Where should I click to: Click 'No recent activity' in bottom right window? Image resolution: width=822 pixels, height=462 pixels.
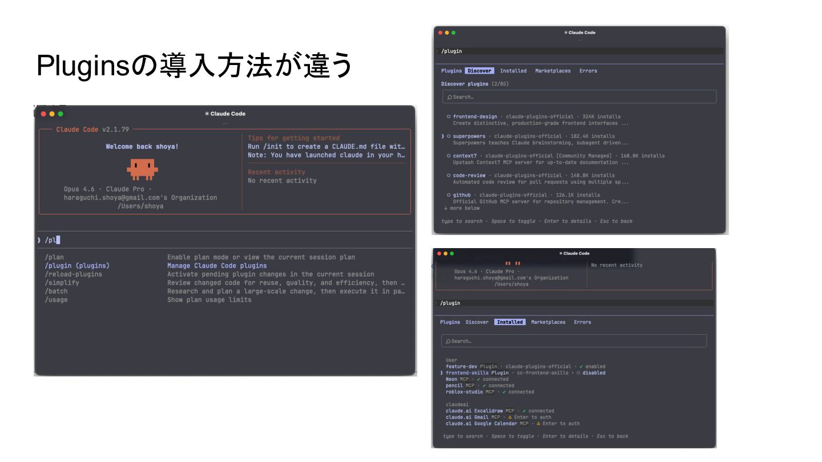tap(616, 265)
